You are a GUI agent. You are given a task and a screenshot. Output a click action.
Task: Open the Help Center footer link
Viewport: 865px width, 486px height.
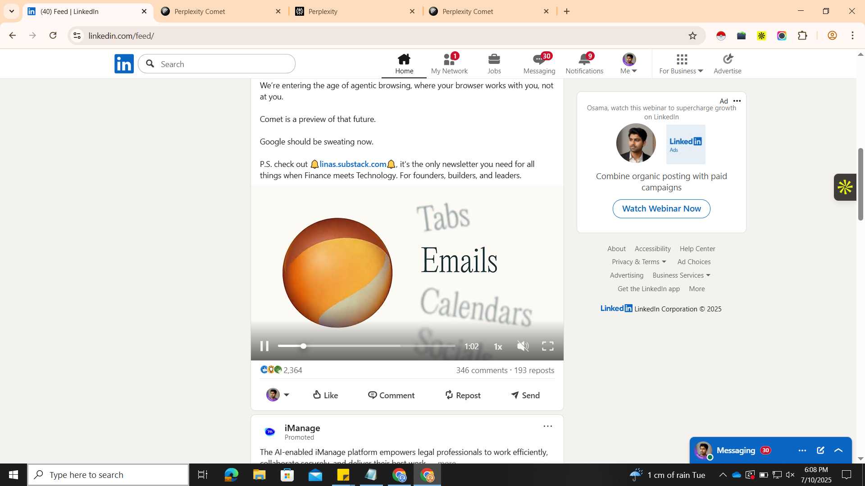697,249
